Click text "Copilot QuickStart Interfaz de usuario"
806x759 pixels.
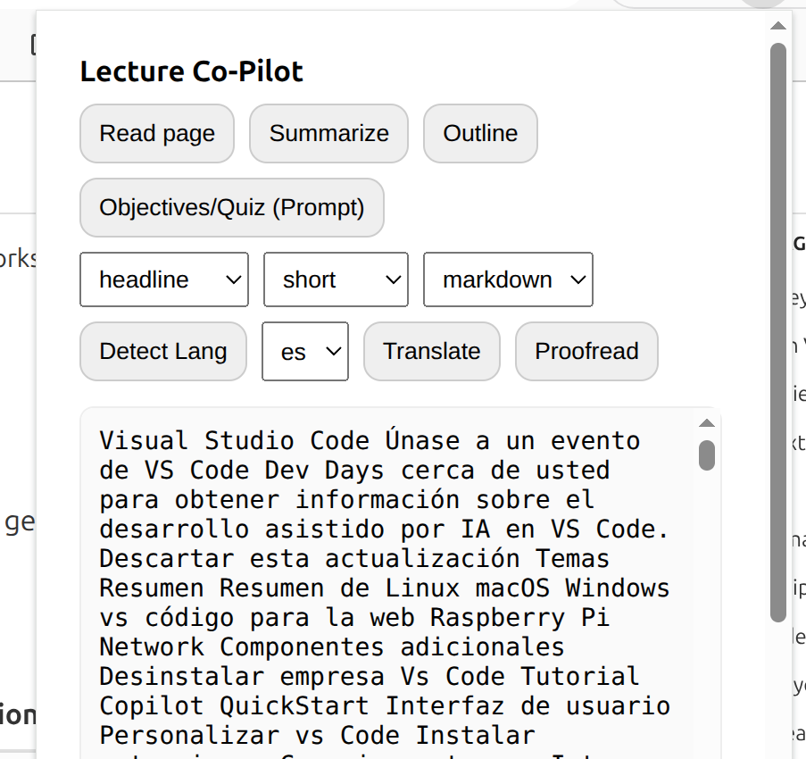pyautogui.click(x=385, y=706)
